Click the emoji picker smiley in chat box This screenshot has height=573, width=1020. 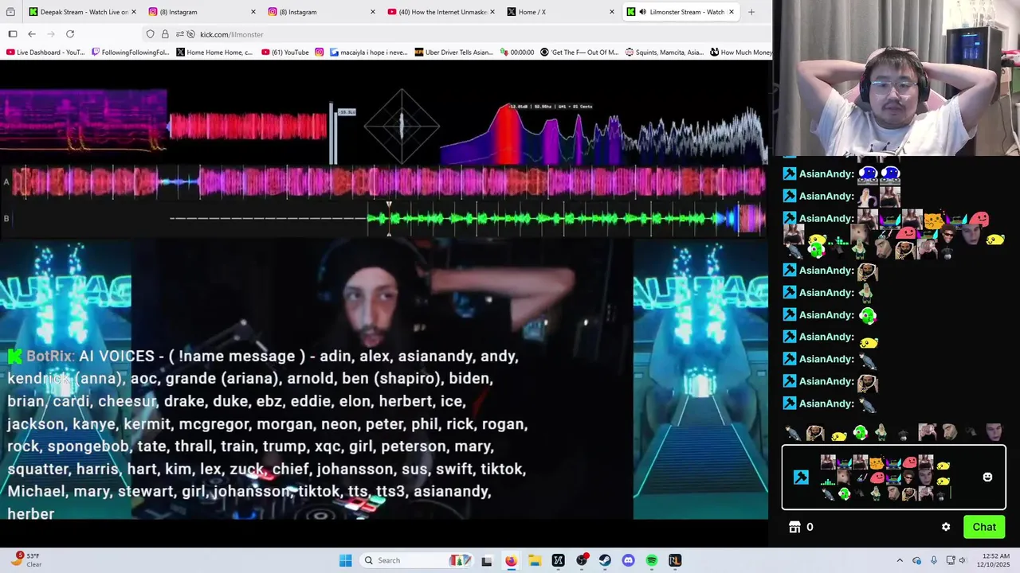(x=987, y=477)
